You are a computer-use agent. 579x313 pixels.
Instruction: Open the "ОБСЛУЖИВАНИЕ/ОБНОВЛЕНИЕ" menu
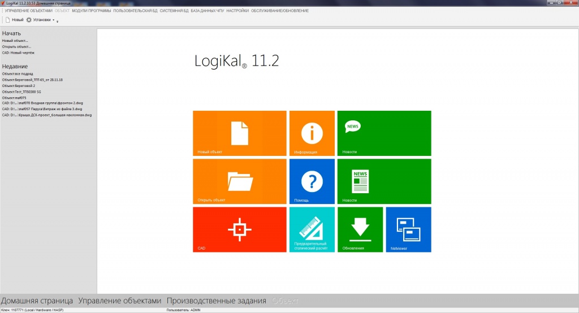(279, 11)
